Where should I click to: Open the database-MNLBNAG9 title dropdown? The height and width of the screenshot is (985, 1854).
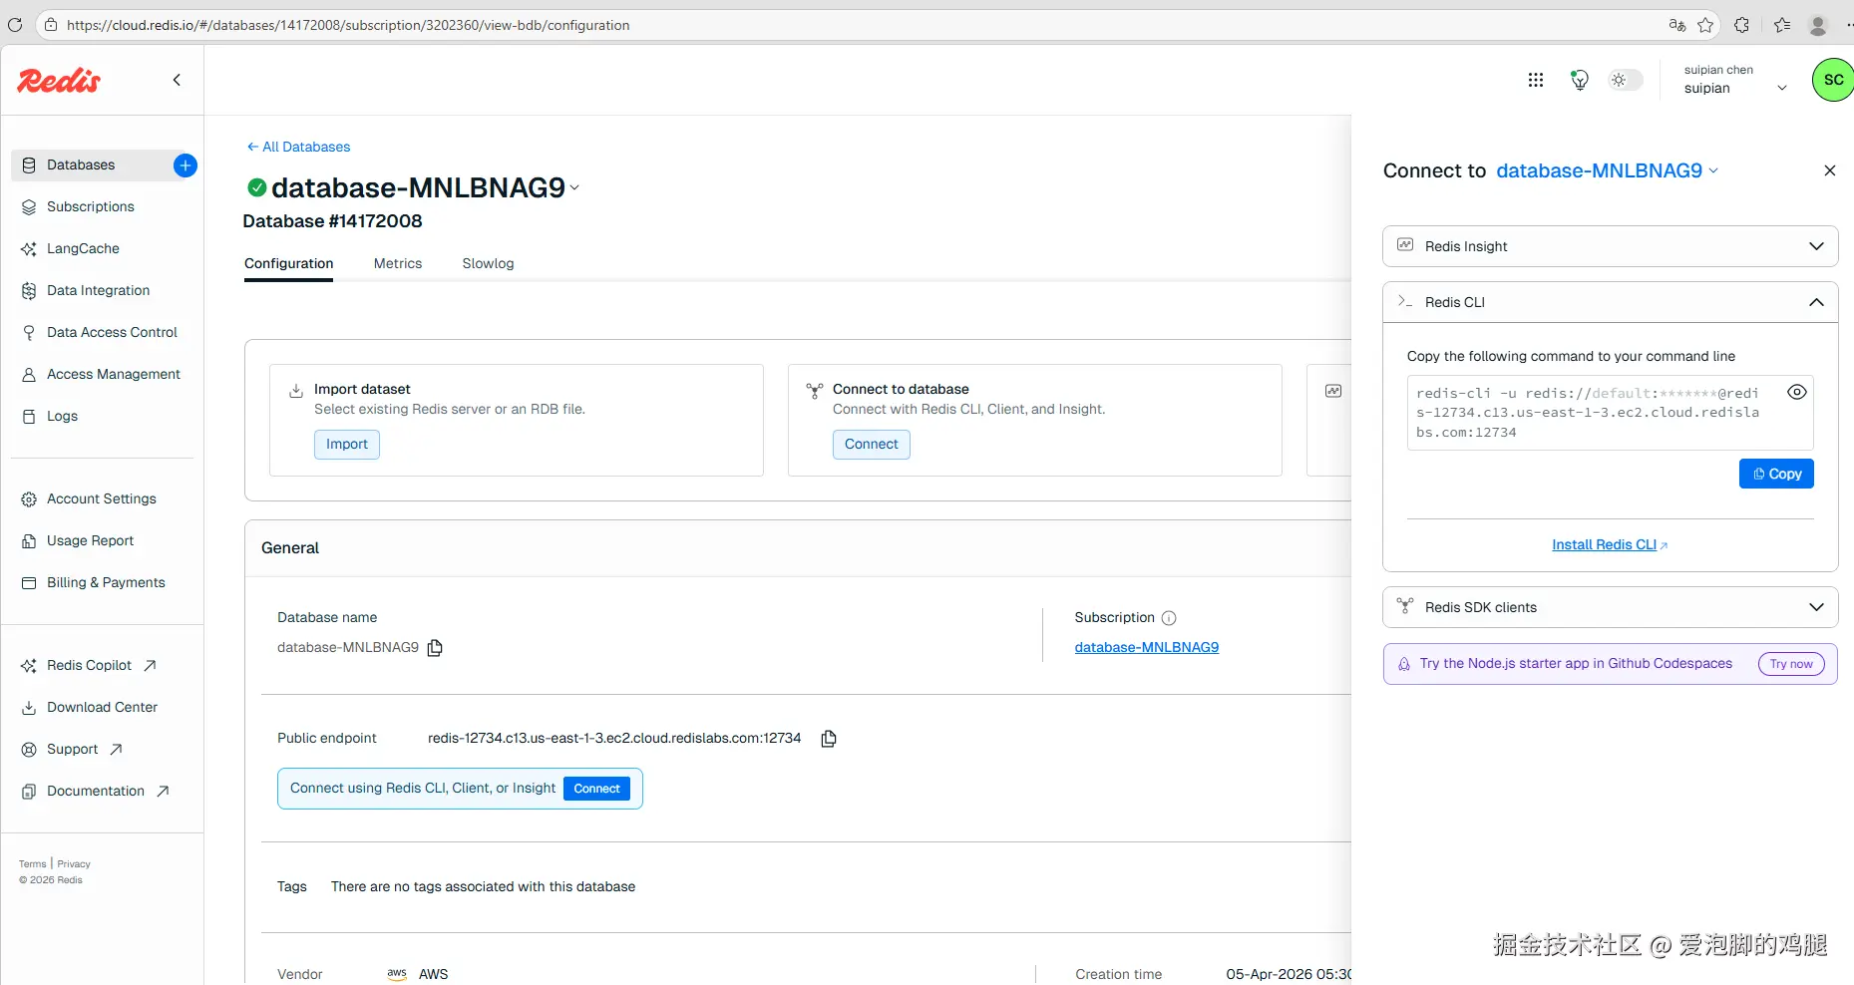coord(574,188)
